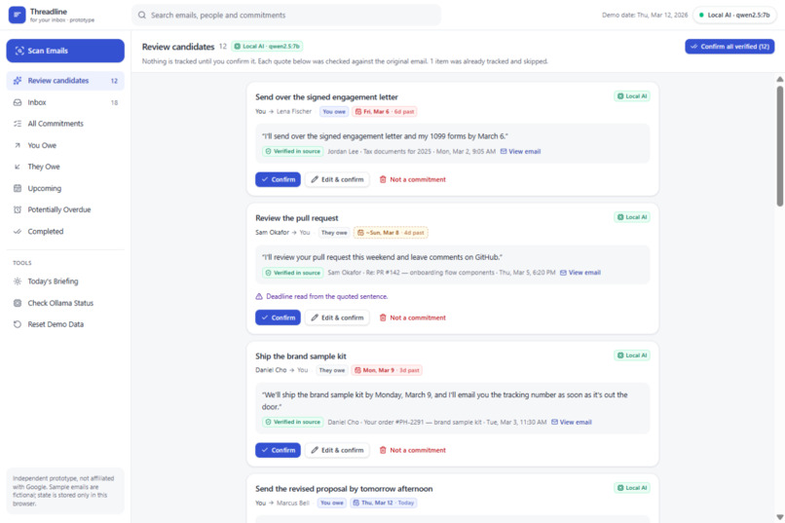
Task: Click Reset Demo Data
Action: coord(65,324)
